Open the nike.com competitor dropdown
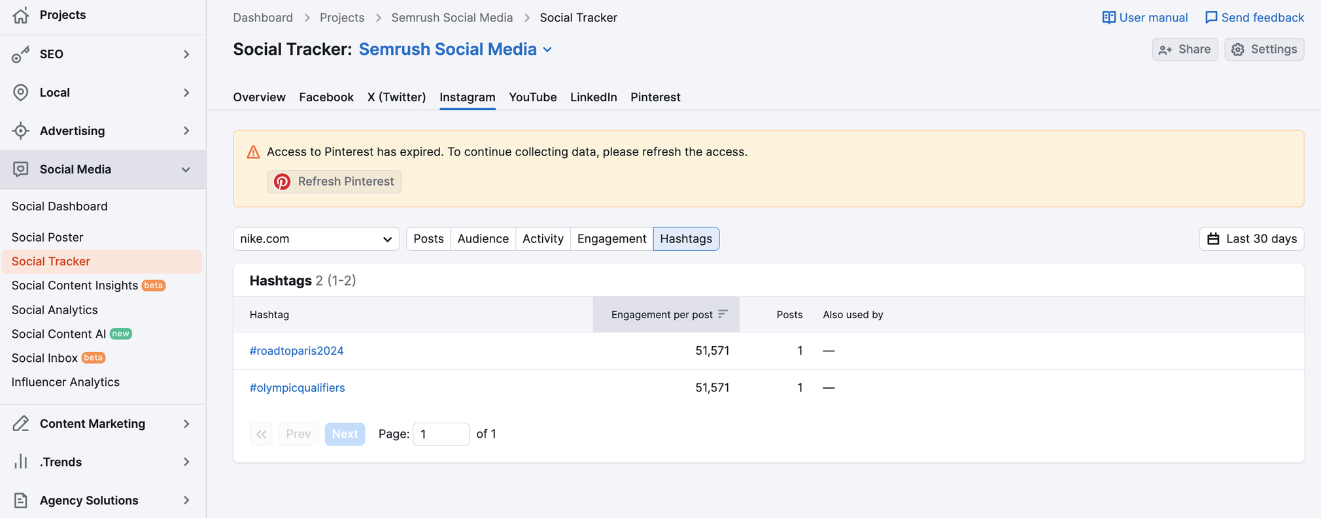Screen dimensions: 1321x518 317,239
